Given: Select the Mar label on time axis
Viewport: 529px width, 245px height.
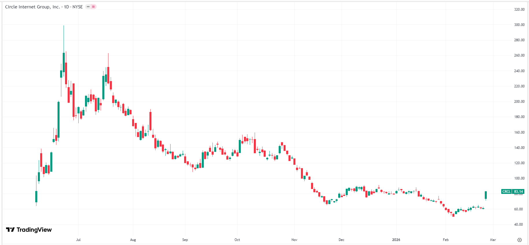Looking at the screenshot, I should tap(493, 240).
